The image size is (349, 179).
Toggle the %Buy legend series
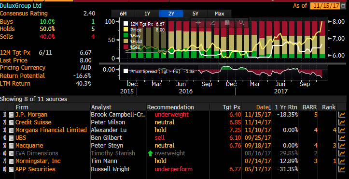(x=132, y=35)
